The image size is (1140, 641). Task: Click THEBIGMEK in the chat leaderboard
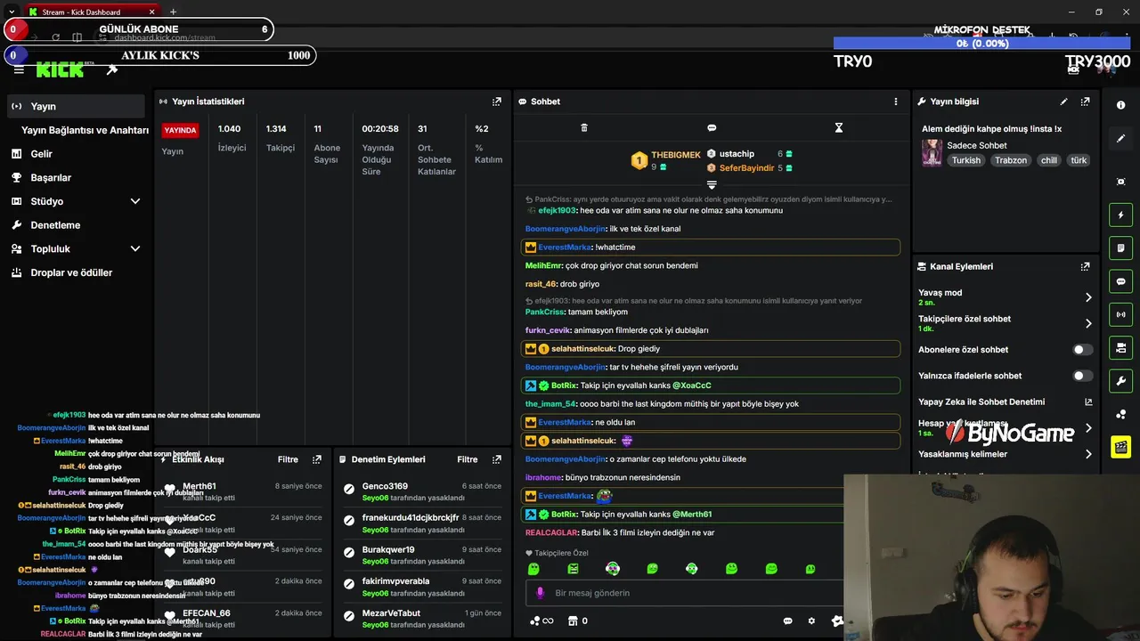pyautogui.click(x=676, y=155)
